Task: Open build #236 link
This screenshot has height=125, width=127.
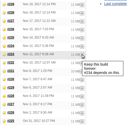Action: pos(11,29)
